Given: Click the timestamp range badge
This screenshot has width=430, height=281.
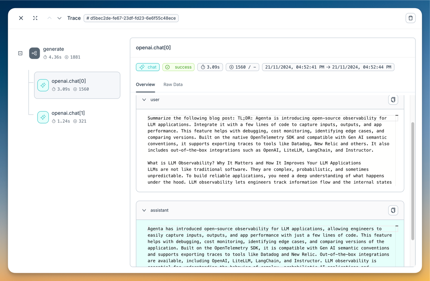Looking at the screenshot, I should tap(328, 67).
